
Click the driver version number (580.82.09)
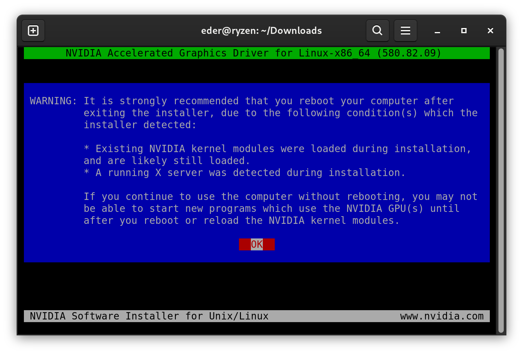point(409,53)
